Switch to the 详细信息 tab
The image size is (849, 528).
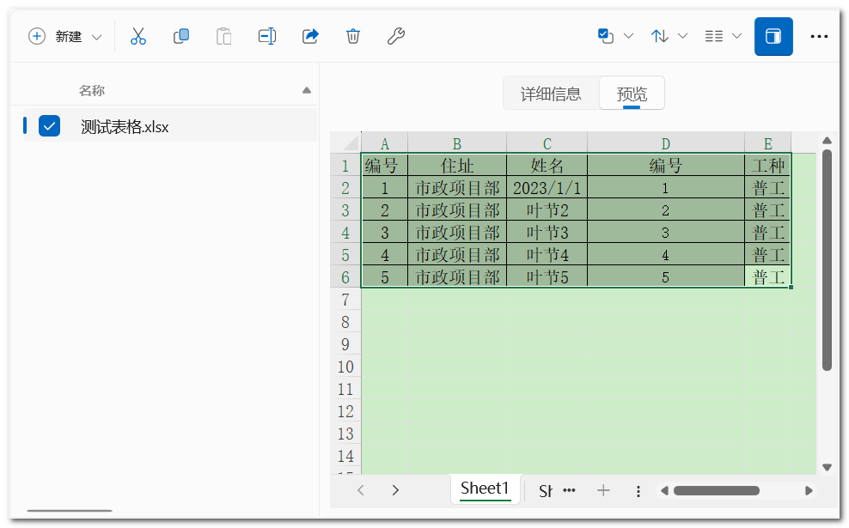point(551,94)
